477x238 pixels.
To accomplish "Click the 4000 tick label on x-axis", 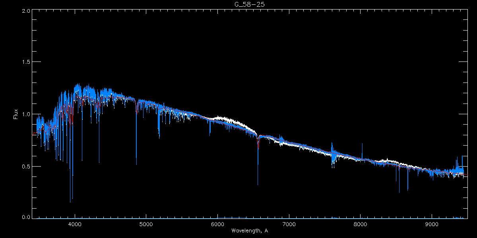I will point(75,223).
